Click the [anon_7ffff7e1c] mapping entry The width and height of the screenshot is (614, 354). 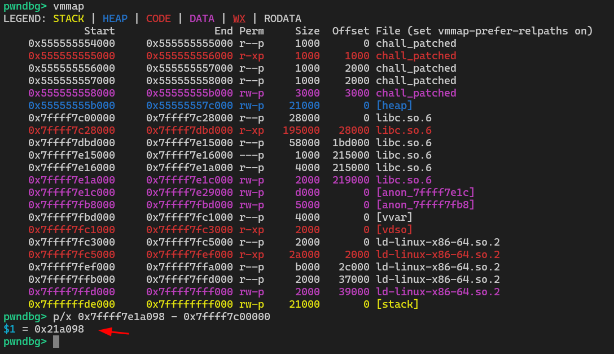(x=425, y=193)
